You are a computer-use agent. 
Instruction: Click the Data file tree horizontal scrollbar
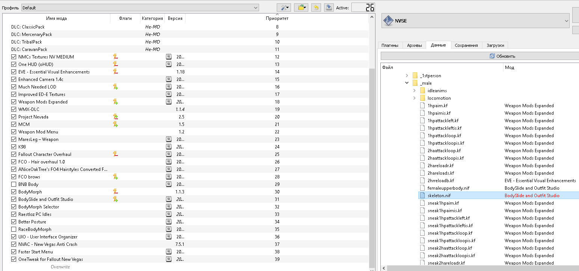pos(482,268)
